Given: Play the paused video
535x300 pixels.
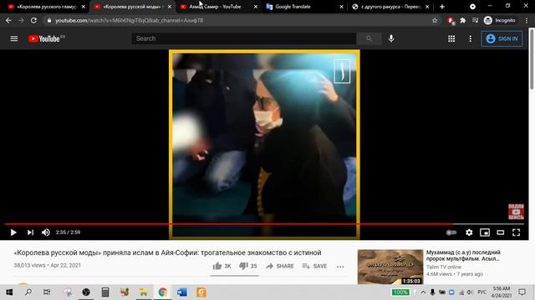Looking at the screenshot, I should tap(13, 232).
